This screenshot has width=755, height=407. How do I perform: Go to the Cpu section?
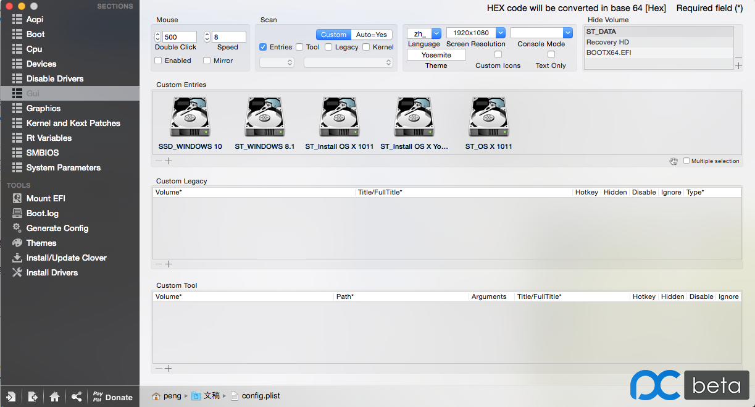click(x=70, y=49)
